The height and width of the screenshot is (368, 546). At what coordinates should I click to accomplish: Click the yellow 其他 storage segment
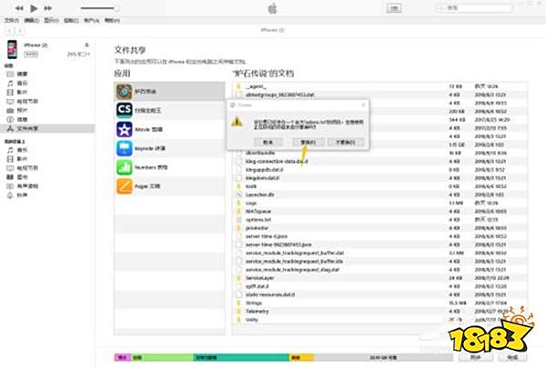tap(301, 357)
